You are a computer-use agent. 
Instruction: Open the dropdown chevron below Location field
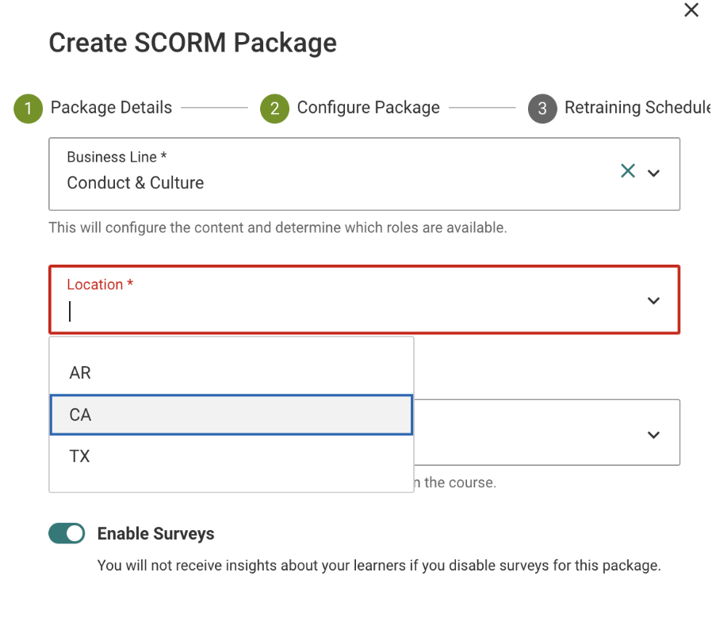653,435
